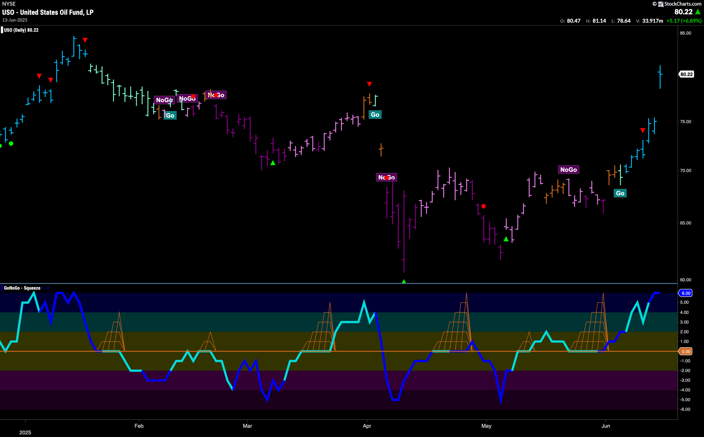Click the NoGo label in early April
Image resolution: width=704 pixels, height=437 pixels.
(x=387, y=178)
